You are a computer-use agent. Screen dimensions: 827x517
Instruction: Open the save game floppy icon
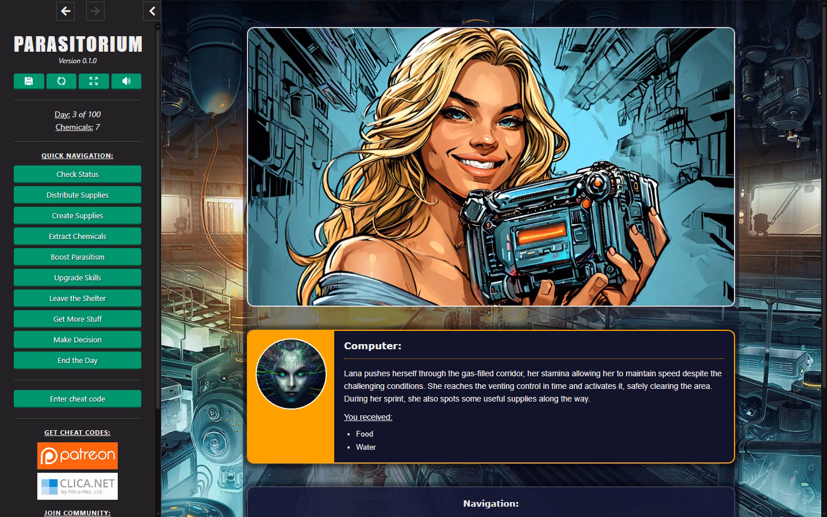click(x=29, y=81)
